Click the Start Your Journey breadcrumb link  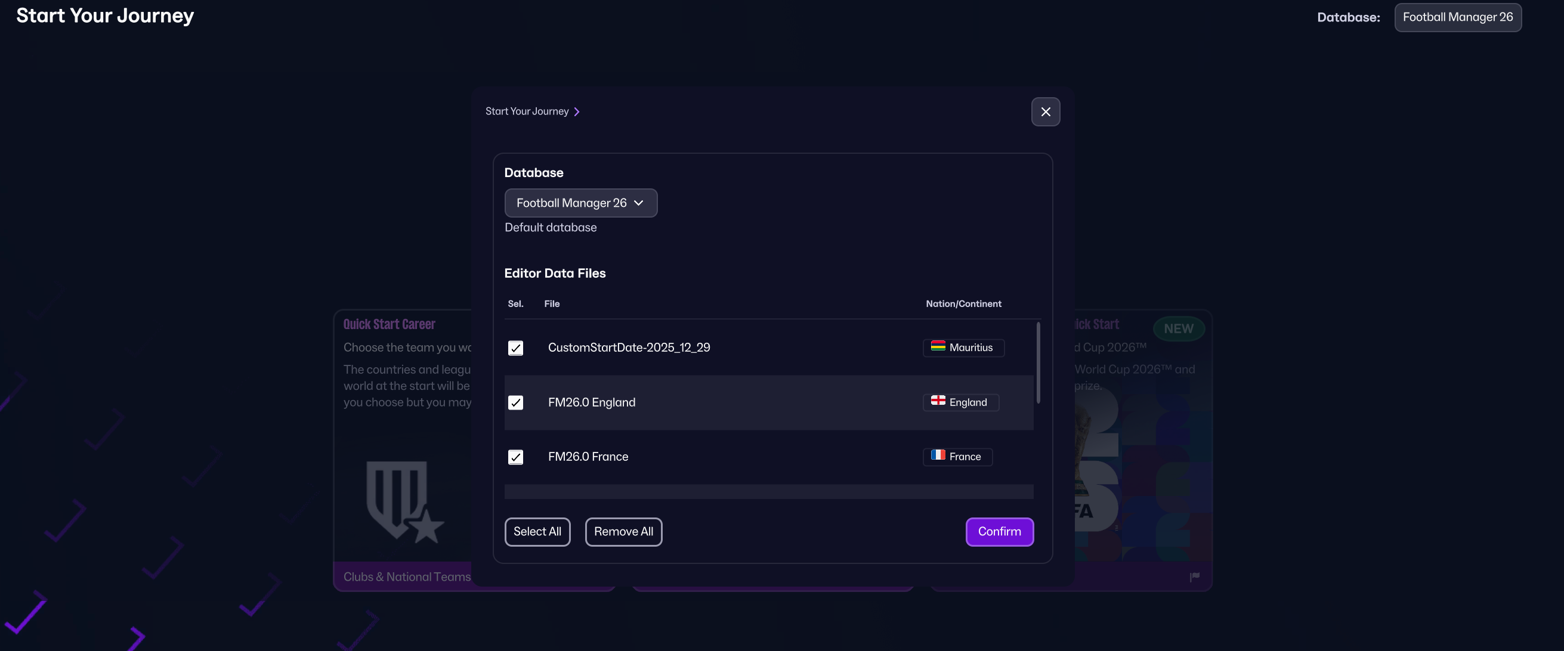tap(527, 111)
